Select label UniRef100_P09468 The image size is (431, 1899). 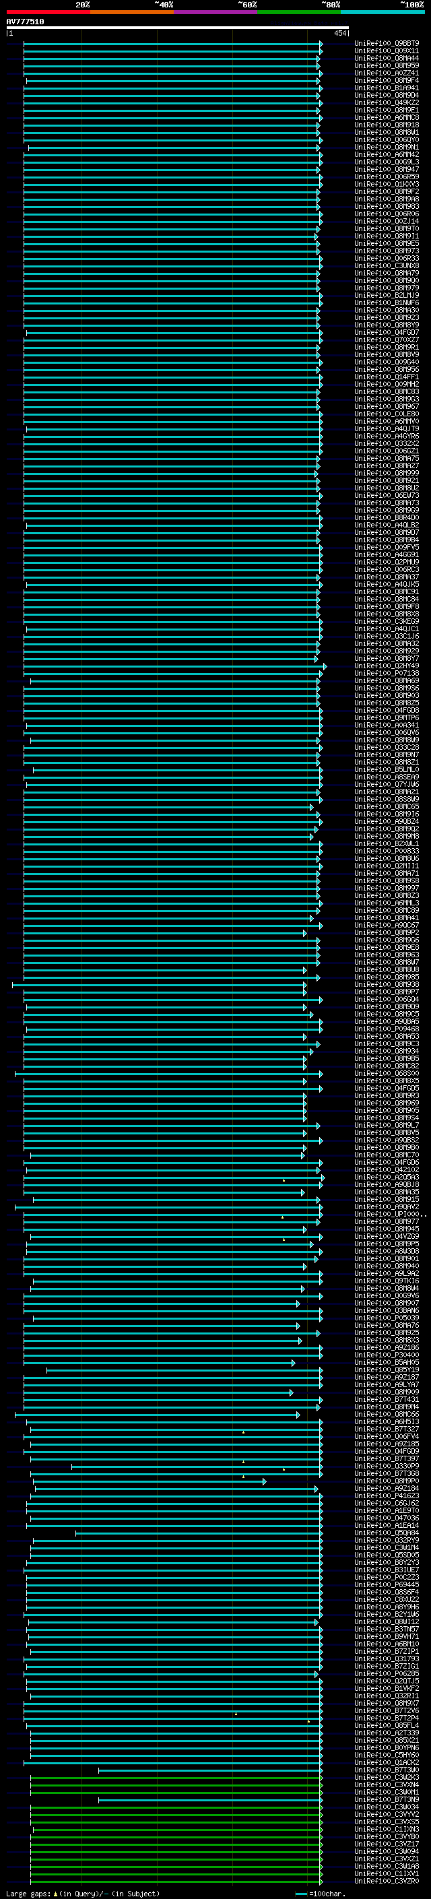387,1029
